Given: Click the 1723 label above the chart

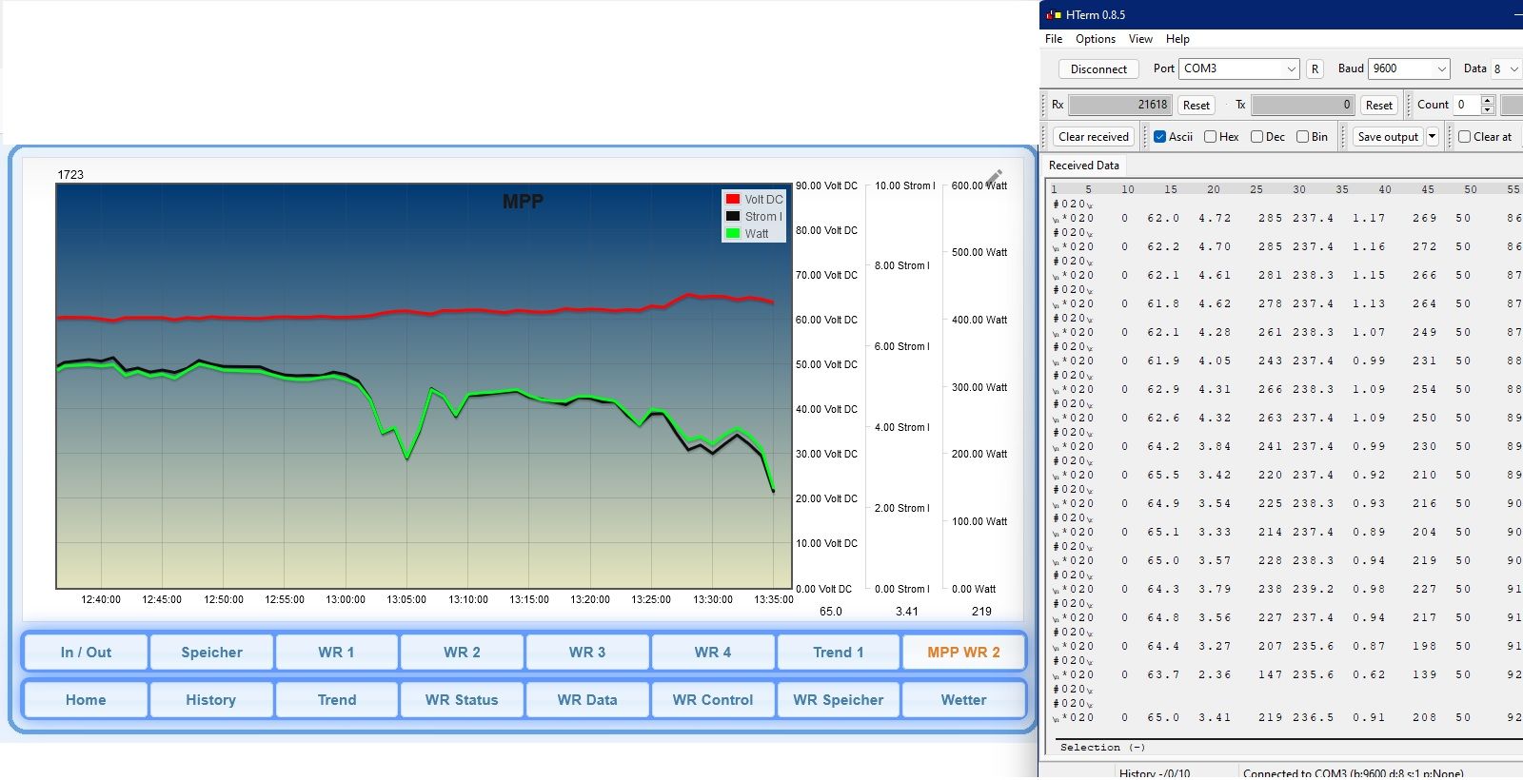Looking at the screenshot, I should [x=70, y=175].
